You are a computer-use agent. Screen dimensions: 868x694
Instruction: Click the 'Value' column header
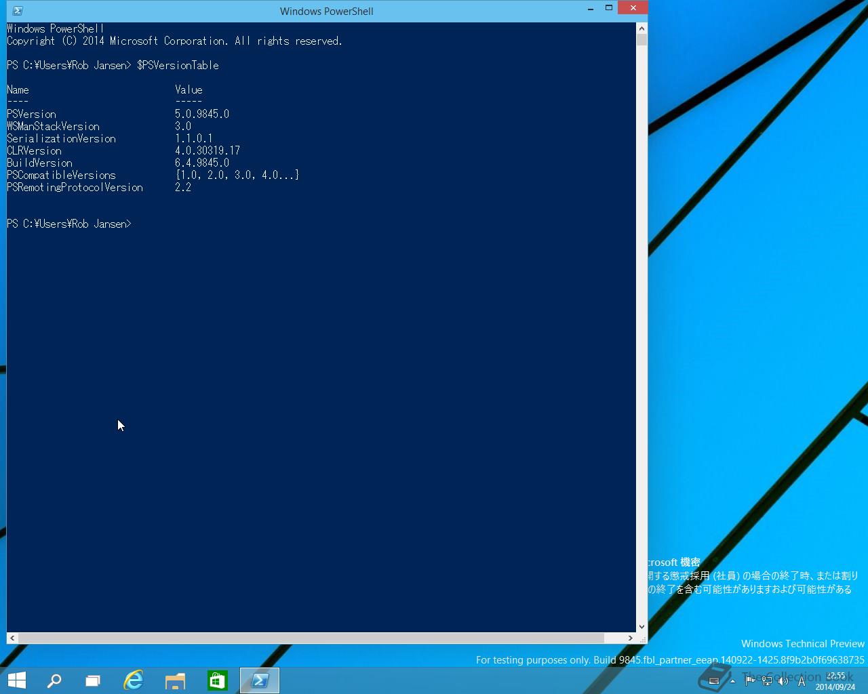189,89
